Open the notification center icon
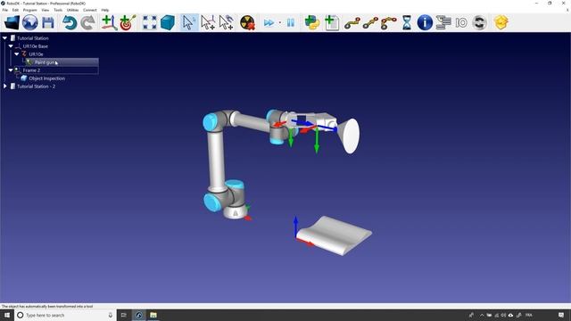This screenshot has width=571, height=321. click(561, 315)
